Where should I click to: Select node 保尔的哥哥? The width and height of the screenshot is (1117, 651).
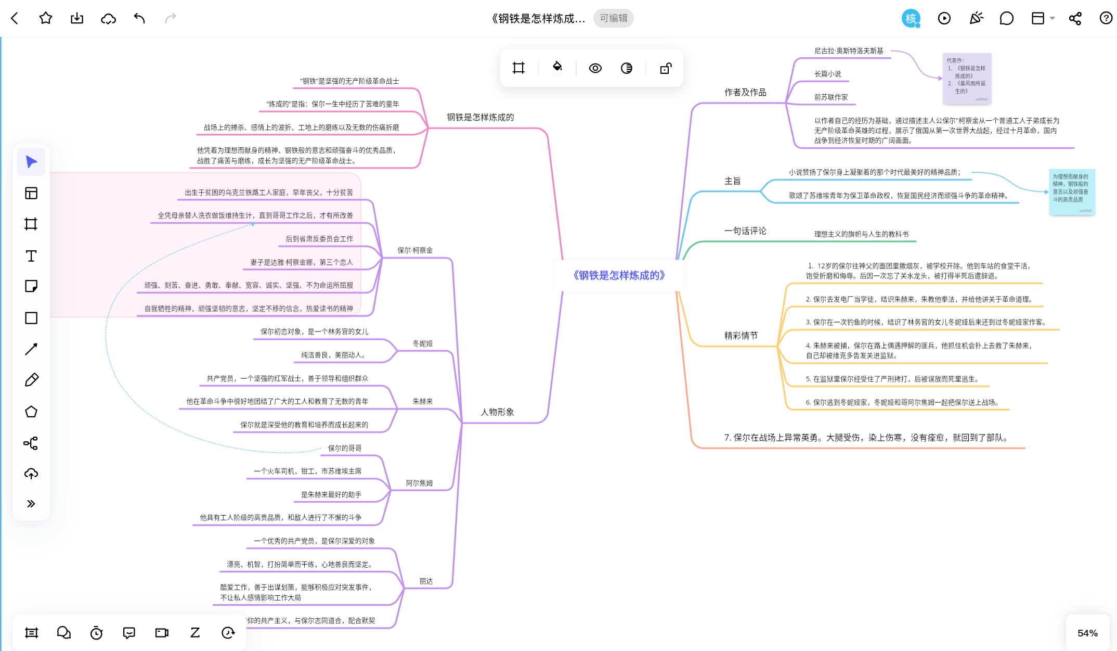pyautogui.click(x=345, y=449)
